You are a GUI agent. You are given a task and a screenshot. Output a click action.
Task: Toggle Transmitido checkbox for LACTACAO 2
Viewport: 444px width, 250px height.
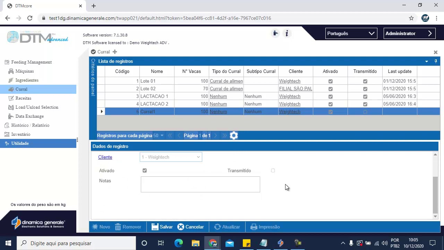click(365, 104)
